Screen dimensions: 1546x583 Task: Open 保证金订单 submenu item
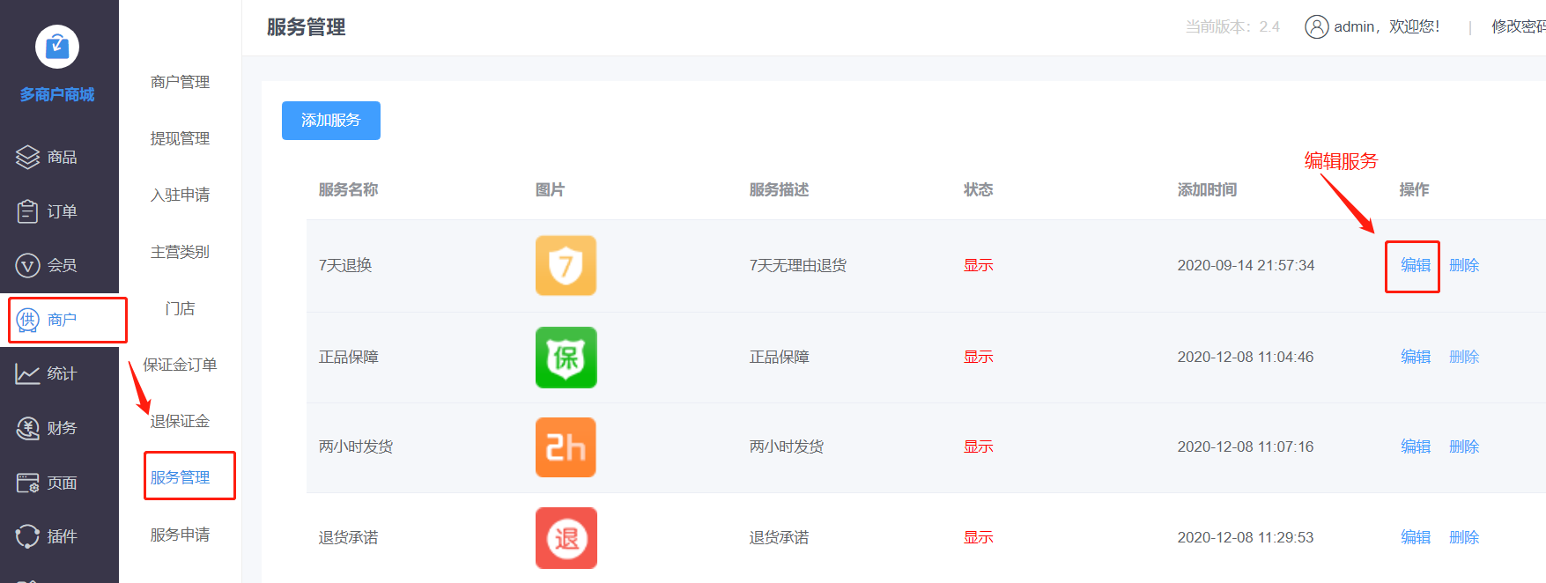click(x=180, y=365)
